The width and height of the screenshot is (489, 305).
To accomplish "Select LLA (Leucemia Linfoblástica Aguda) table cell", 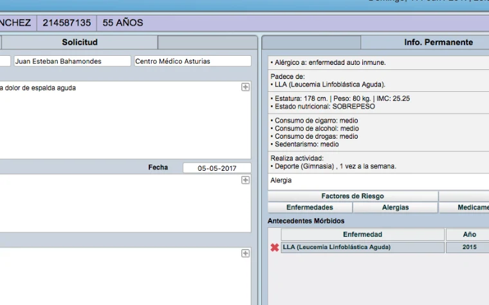I will pos(363,247).
